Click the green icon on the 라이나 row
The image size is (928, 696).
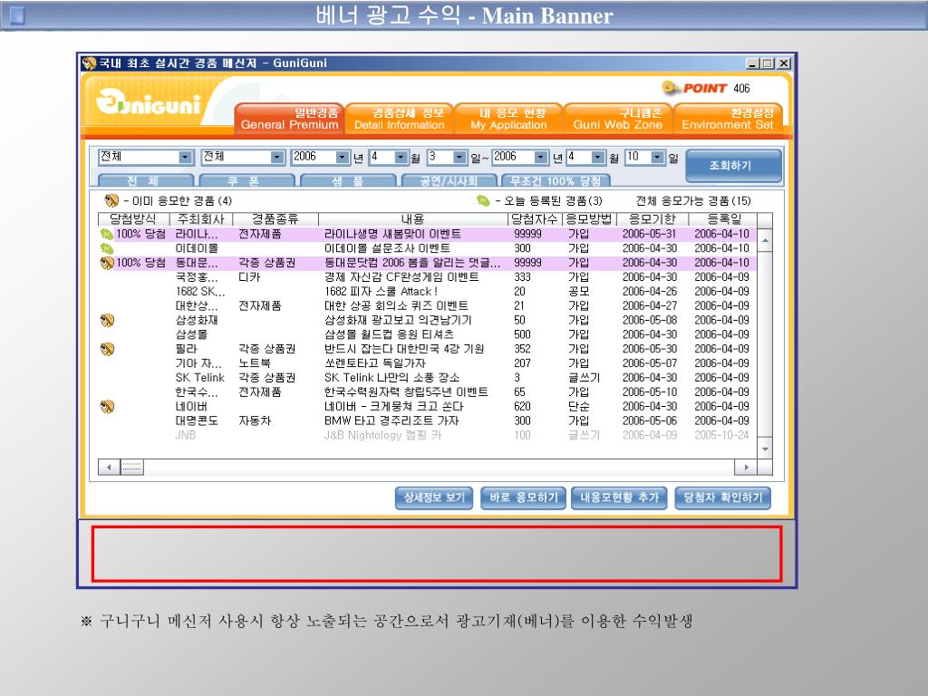(x=107, y=235)
